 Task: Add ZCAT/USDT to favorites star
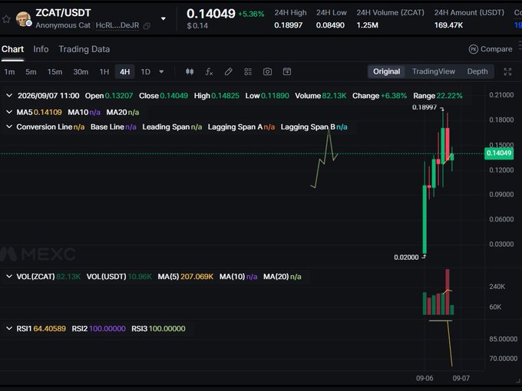tap(6, 19)
